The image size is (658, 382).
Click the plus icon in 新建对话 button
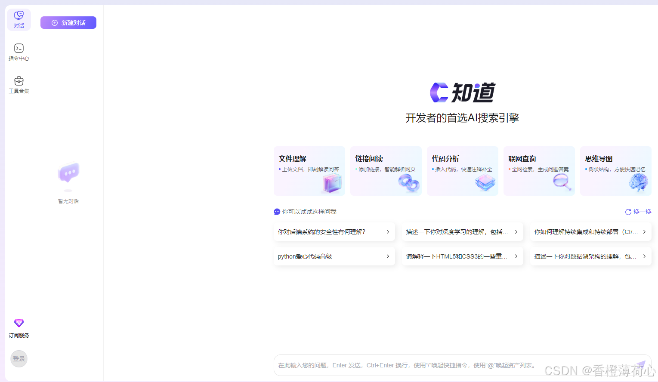[55, 23]
